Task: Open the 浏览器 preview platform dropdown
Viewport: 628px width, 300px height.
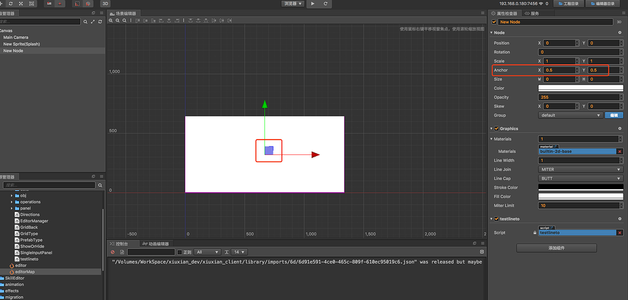Action: coord(293,4)
